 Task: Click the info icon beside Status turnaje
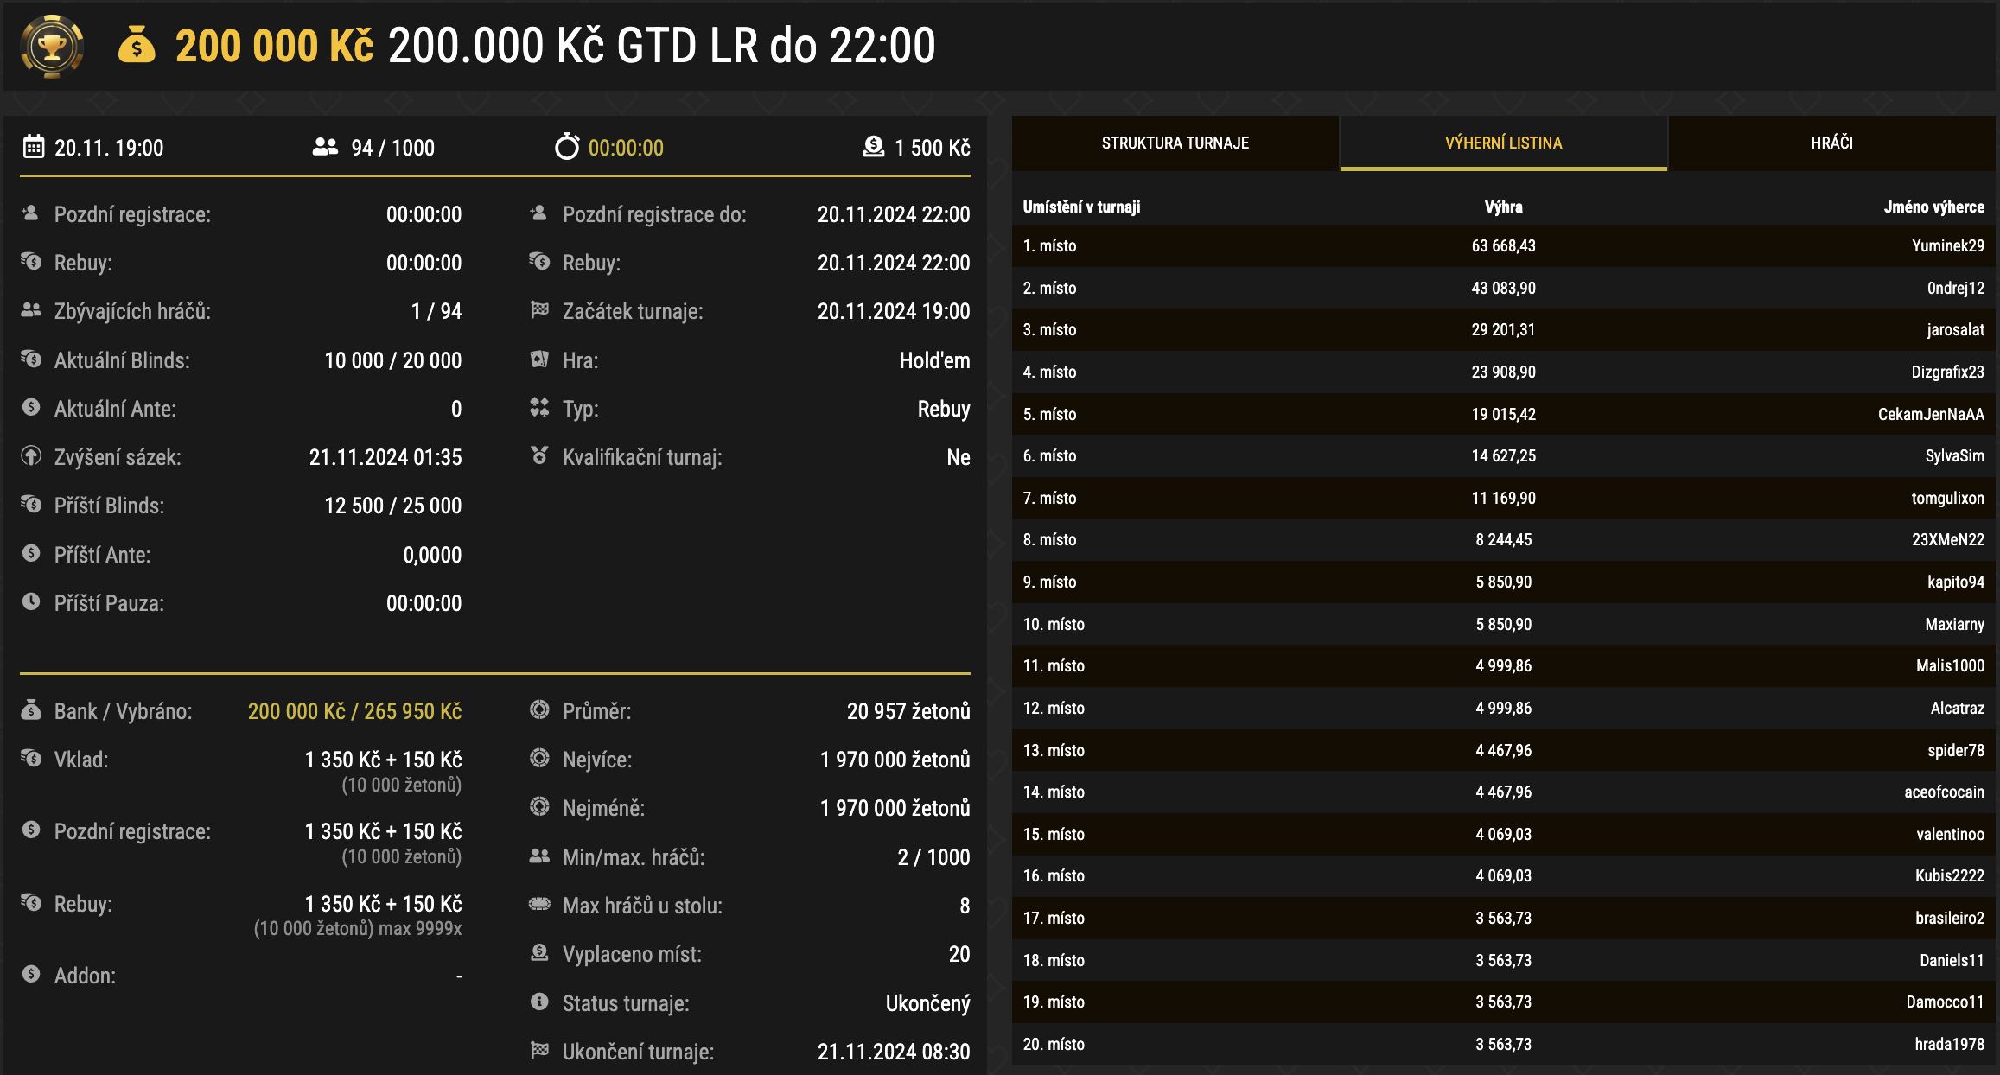[538, 1002]
